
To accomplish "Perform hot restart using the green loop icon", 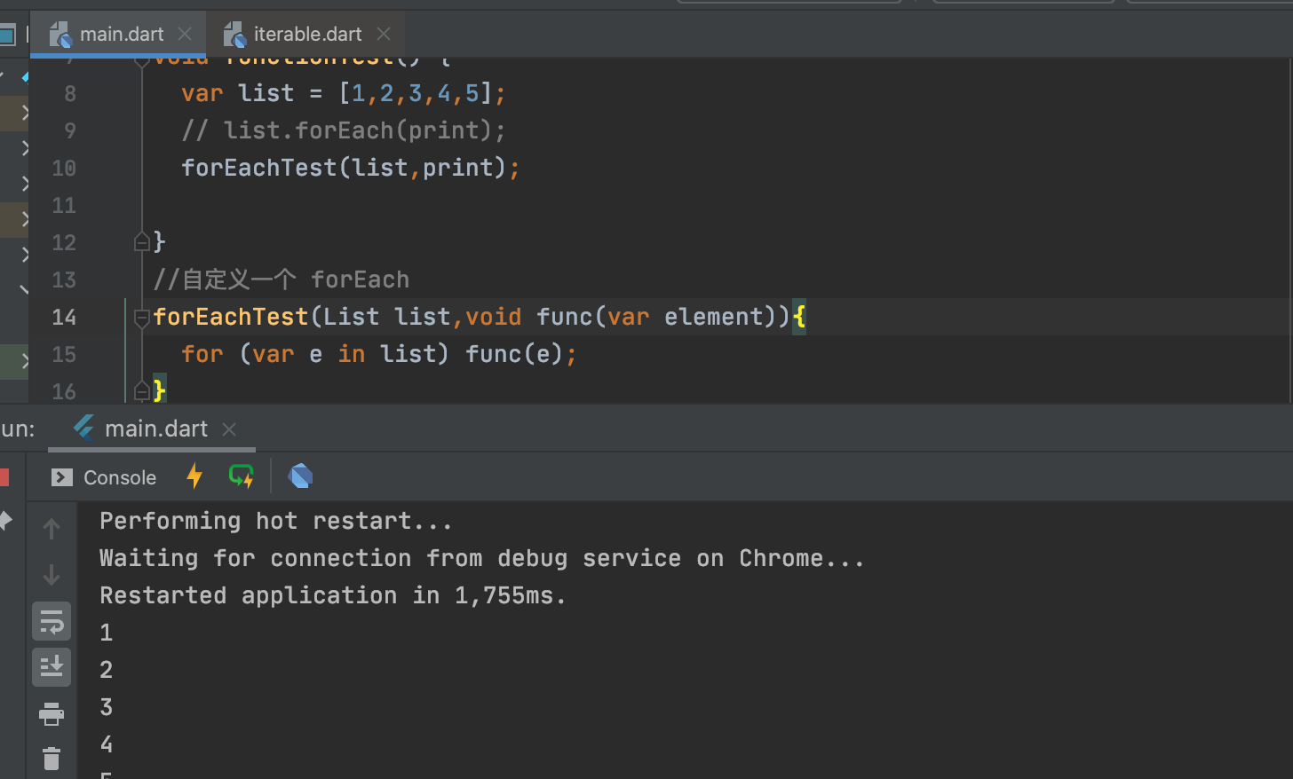I will 241,476.
